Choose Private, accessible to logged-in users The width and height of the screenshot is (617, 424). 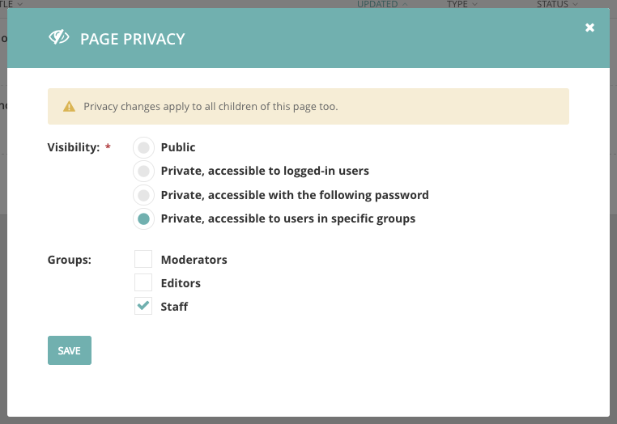click(x=143, y=171)
